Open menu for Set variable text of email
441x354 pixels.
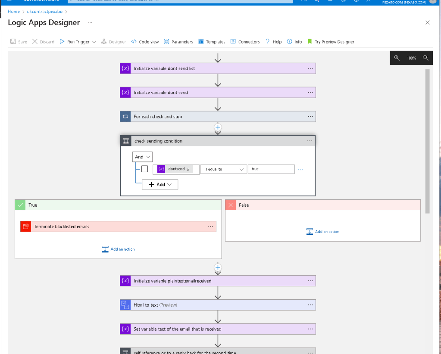click(x=310, y=329)
